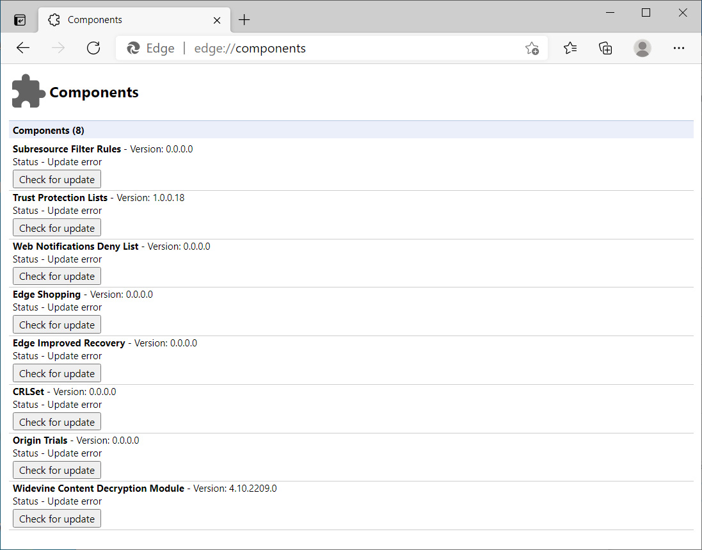Add this page to favorites star

[532, 48]
